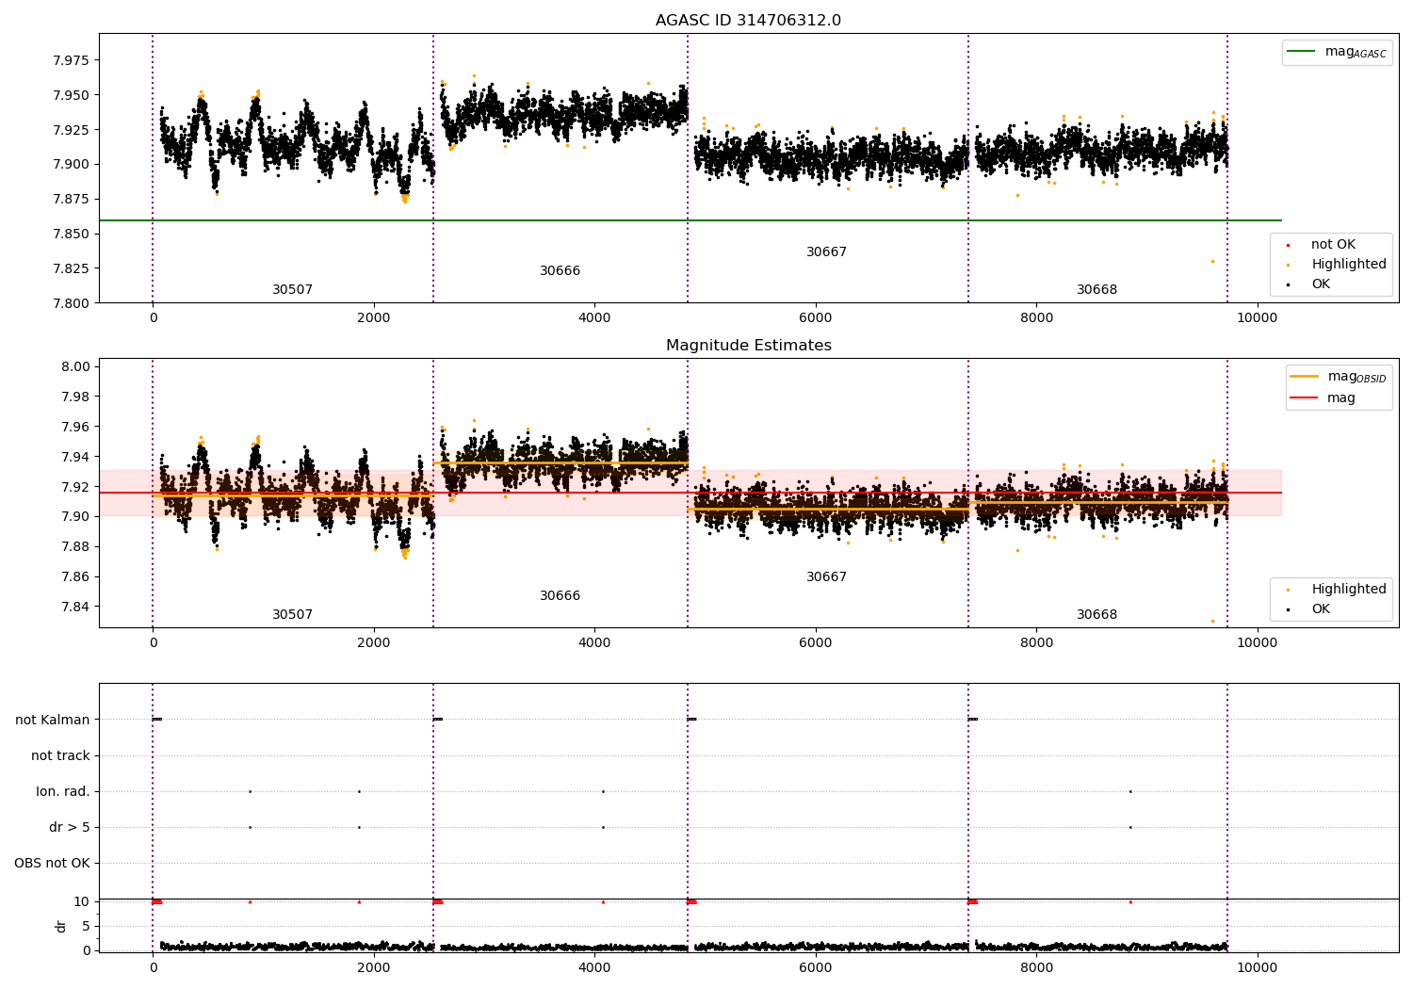Click the title 'AGASC ID 314706312.0'
The image size is (1413, 989).
point(748,21)
